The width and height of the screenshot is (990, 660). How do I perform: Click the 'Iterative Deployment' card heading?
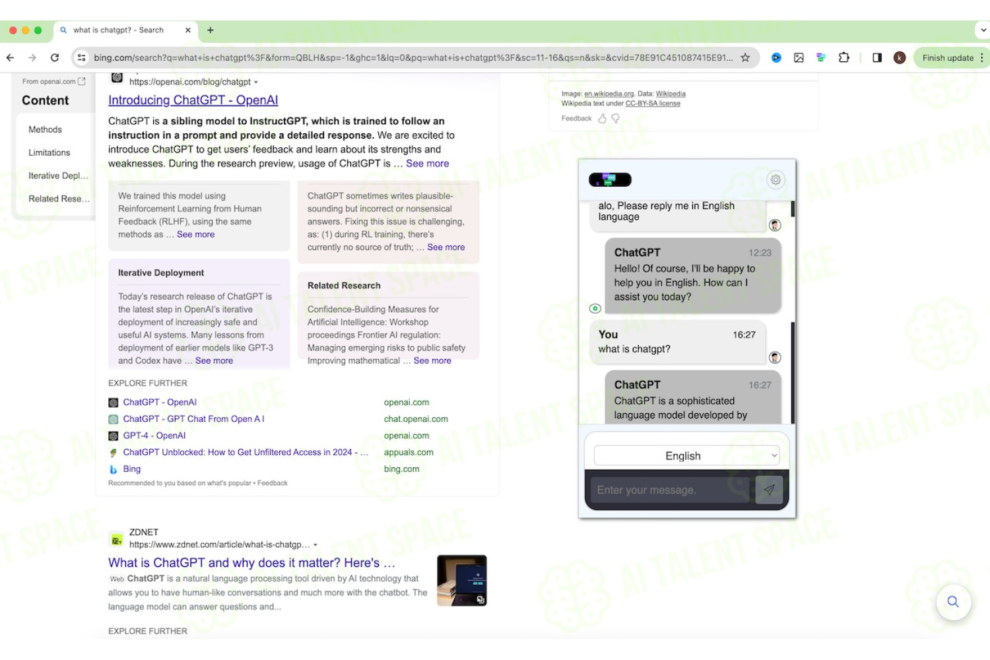[x=161, y=273]
